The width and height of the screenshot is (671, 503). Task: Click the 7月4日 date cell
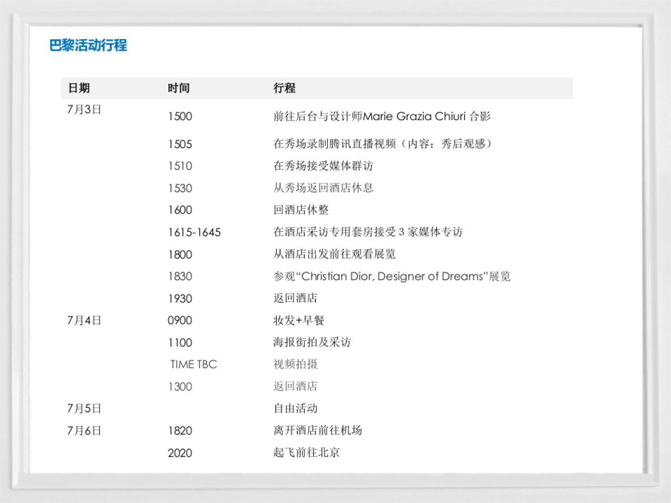pyautogui.click(x=84, y=320)
